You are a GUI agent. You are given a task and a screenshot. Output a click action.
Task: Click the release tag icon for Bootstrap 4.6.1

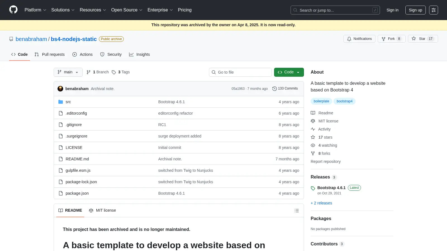[x=313, y=188]
